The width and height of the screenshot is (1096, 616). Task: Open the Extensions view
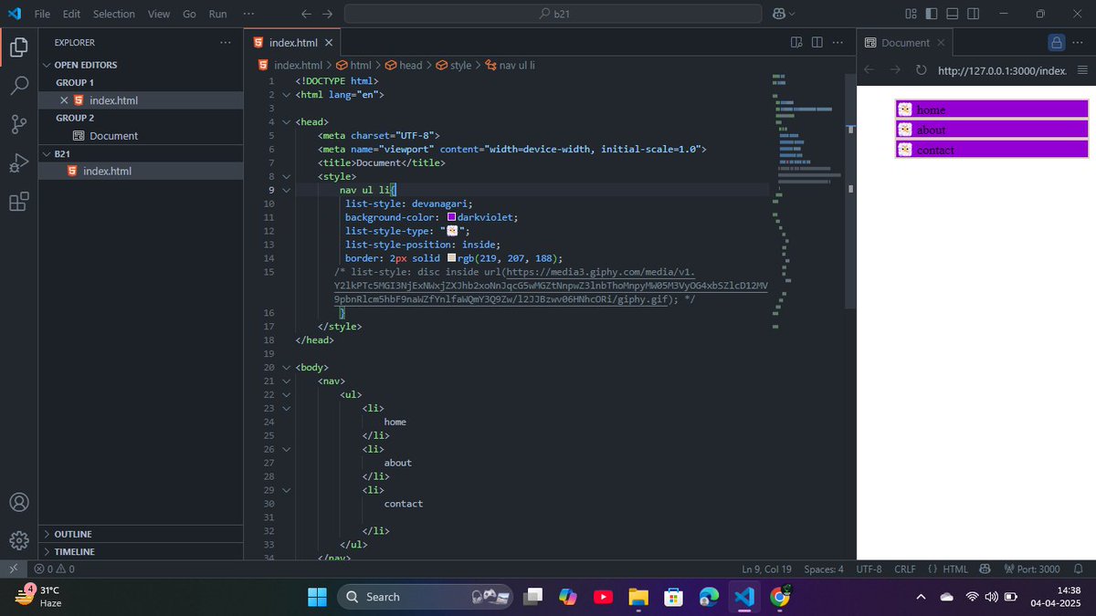tap(18, 202)
